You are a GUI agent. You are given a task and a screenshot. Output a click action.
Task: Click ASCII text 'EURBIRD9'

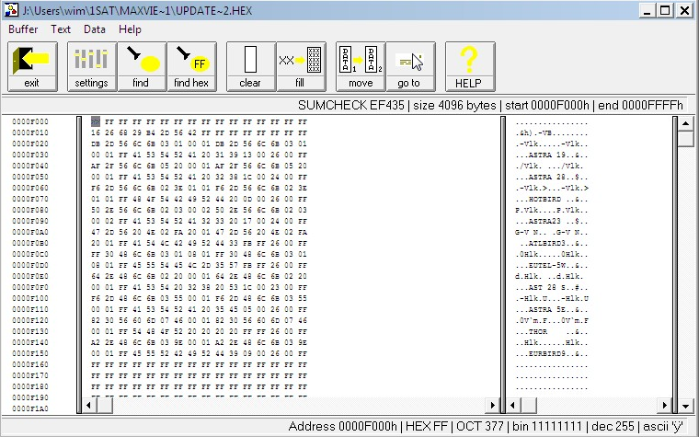click(546, 354)
